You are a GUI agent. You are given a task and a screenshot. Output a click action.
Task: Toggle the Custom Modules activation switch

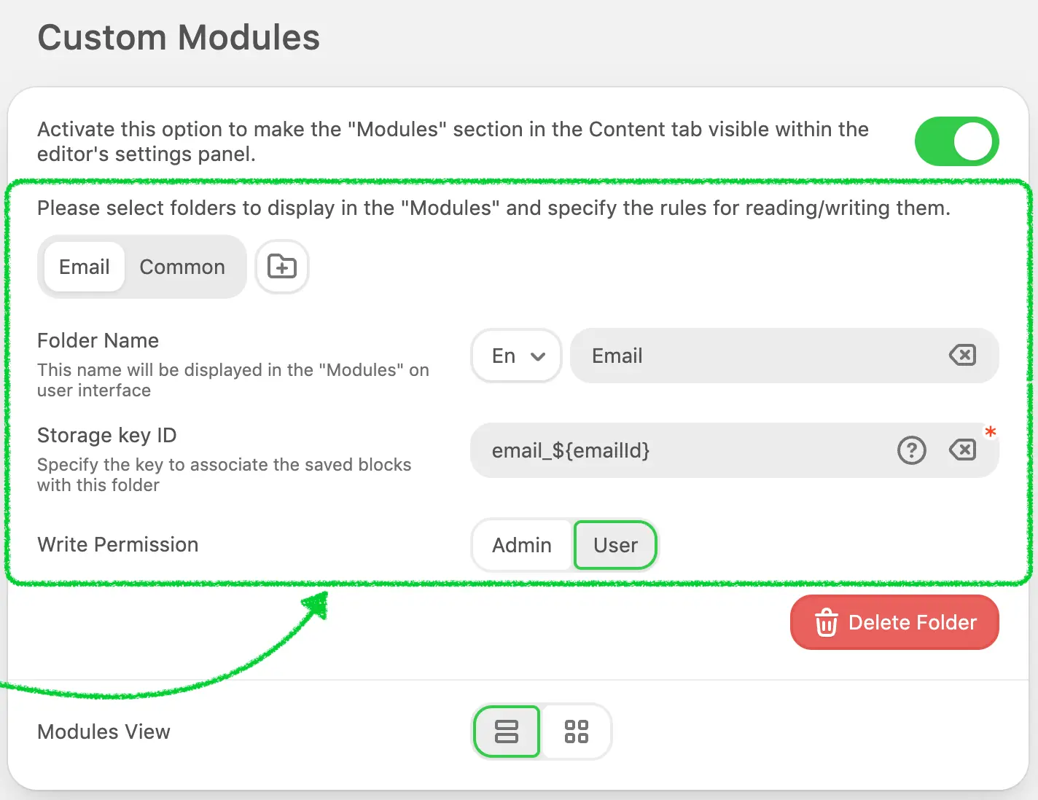tap(956, 141)
